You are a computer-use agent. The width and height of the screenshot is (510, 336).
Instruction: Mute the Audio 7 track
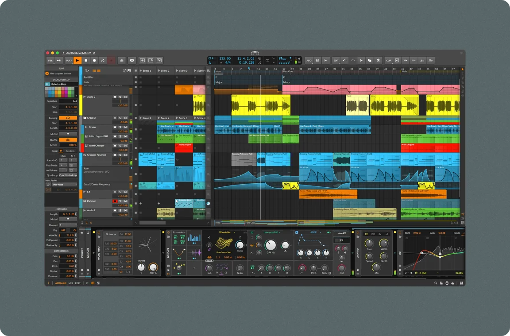(x=125, y=210)
